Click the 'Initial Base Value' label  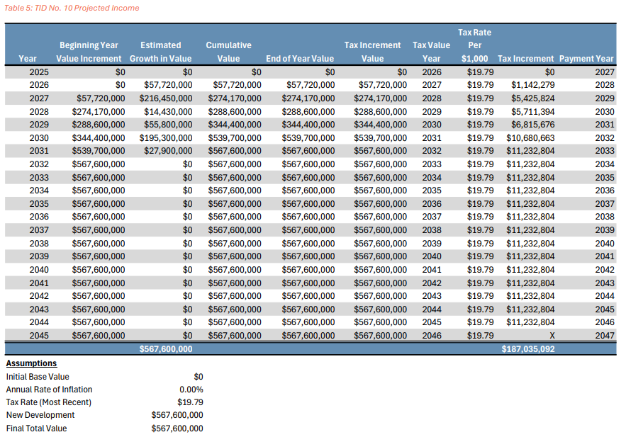[x=38, y=377]
